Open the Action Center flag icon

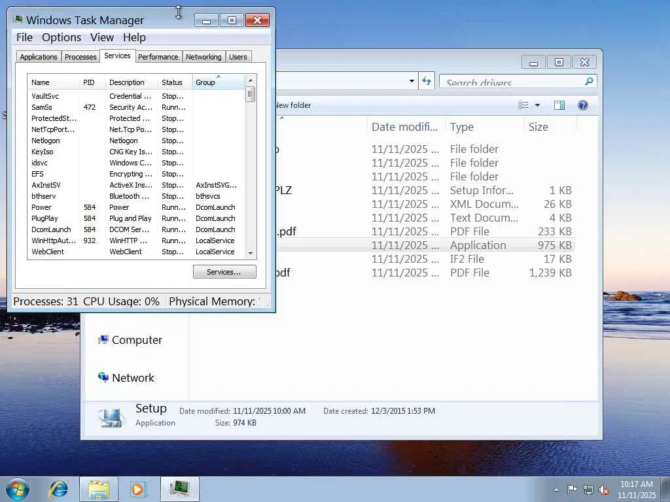pyautogui.click(x=572, y=490)
